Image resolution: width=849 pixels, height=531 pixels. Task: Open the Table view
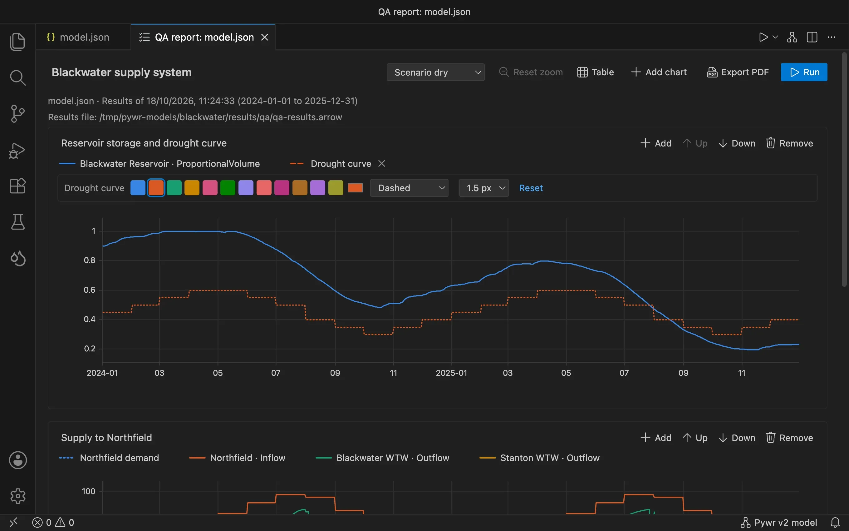pyautogui.click(x=595, y=72)
